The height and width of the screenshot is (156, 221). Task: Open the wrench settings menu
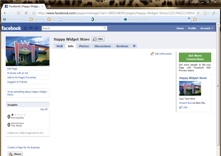[215, 13]
